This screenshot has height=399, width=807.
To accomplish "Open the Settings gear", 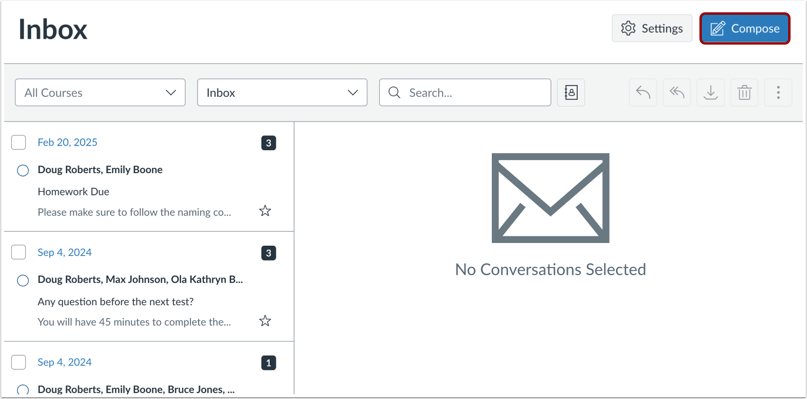I will pyautogui.click(x=651, y=28).
